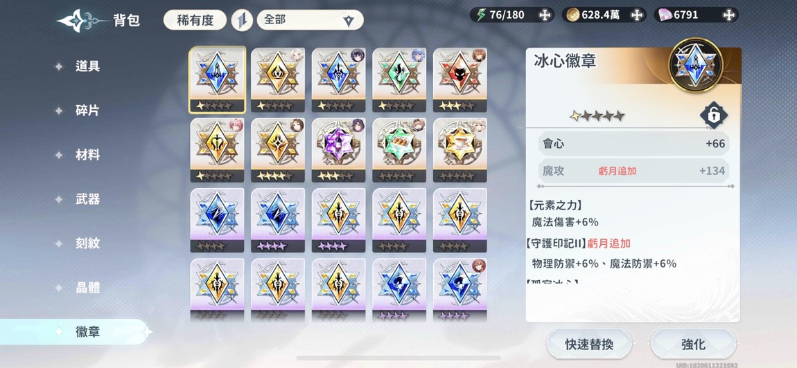This screenshot has height=368, width=797.
Task: Click the purple diamond currency icon
Action: click(665, 15)
